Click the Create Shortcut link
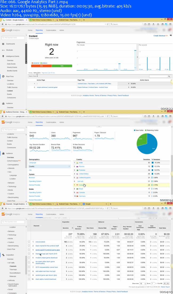The image size is (173, 294). (159, 36)
